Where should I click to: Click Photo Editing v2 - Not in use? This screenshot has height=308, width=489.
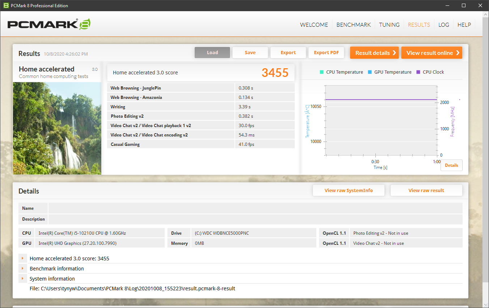[381, 233]
